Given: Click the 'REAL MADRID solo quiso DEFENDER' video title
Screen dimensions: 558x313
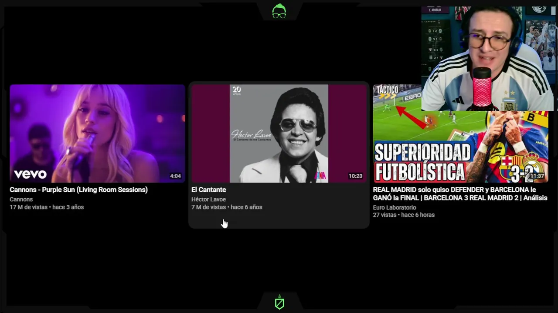Looking at the screenshot, I should click(x=460, y=194).
